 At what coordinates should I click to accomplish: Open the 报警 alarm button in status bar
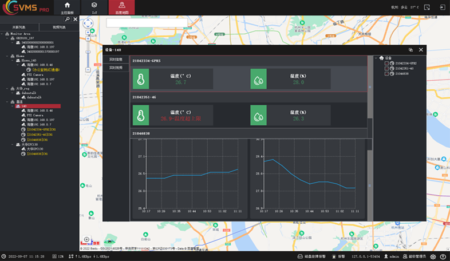(338, 256)
